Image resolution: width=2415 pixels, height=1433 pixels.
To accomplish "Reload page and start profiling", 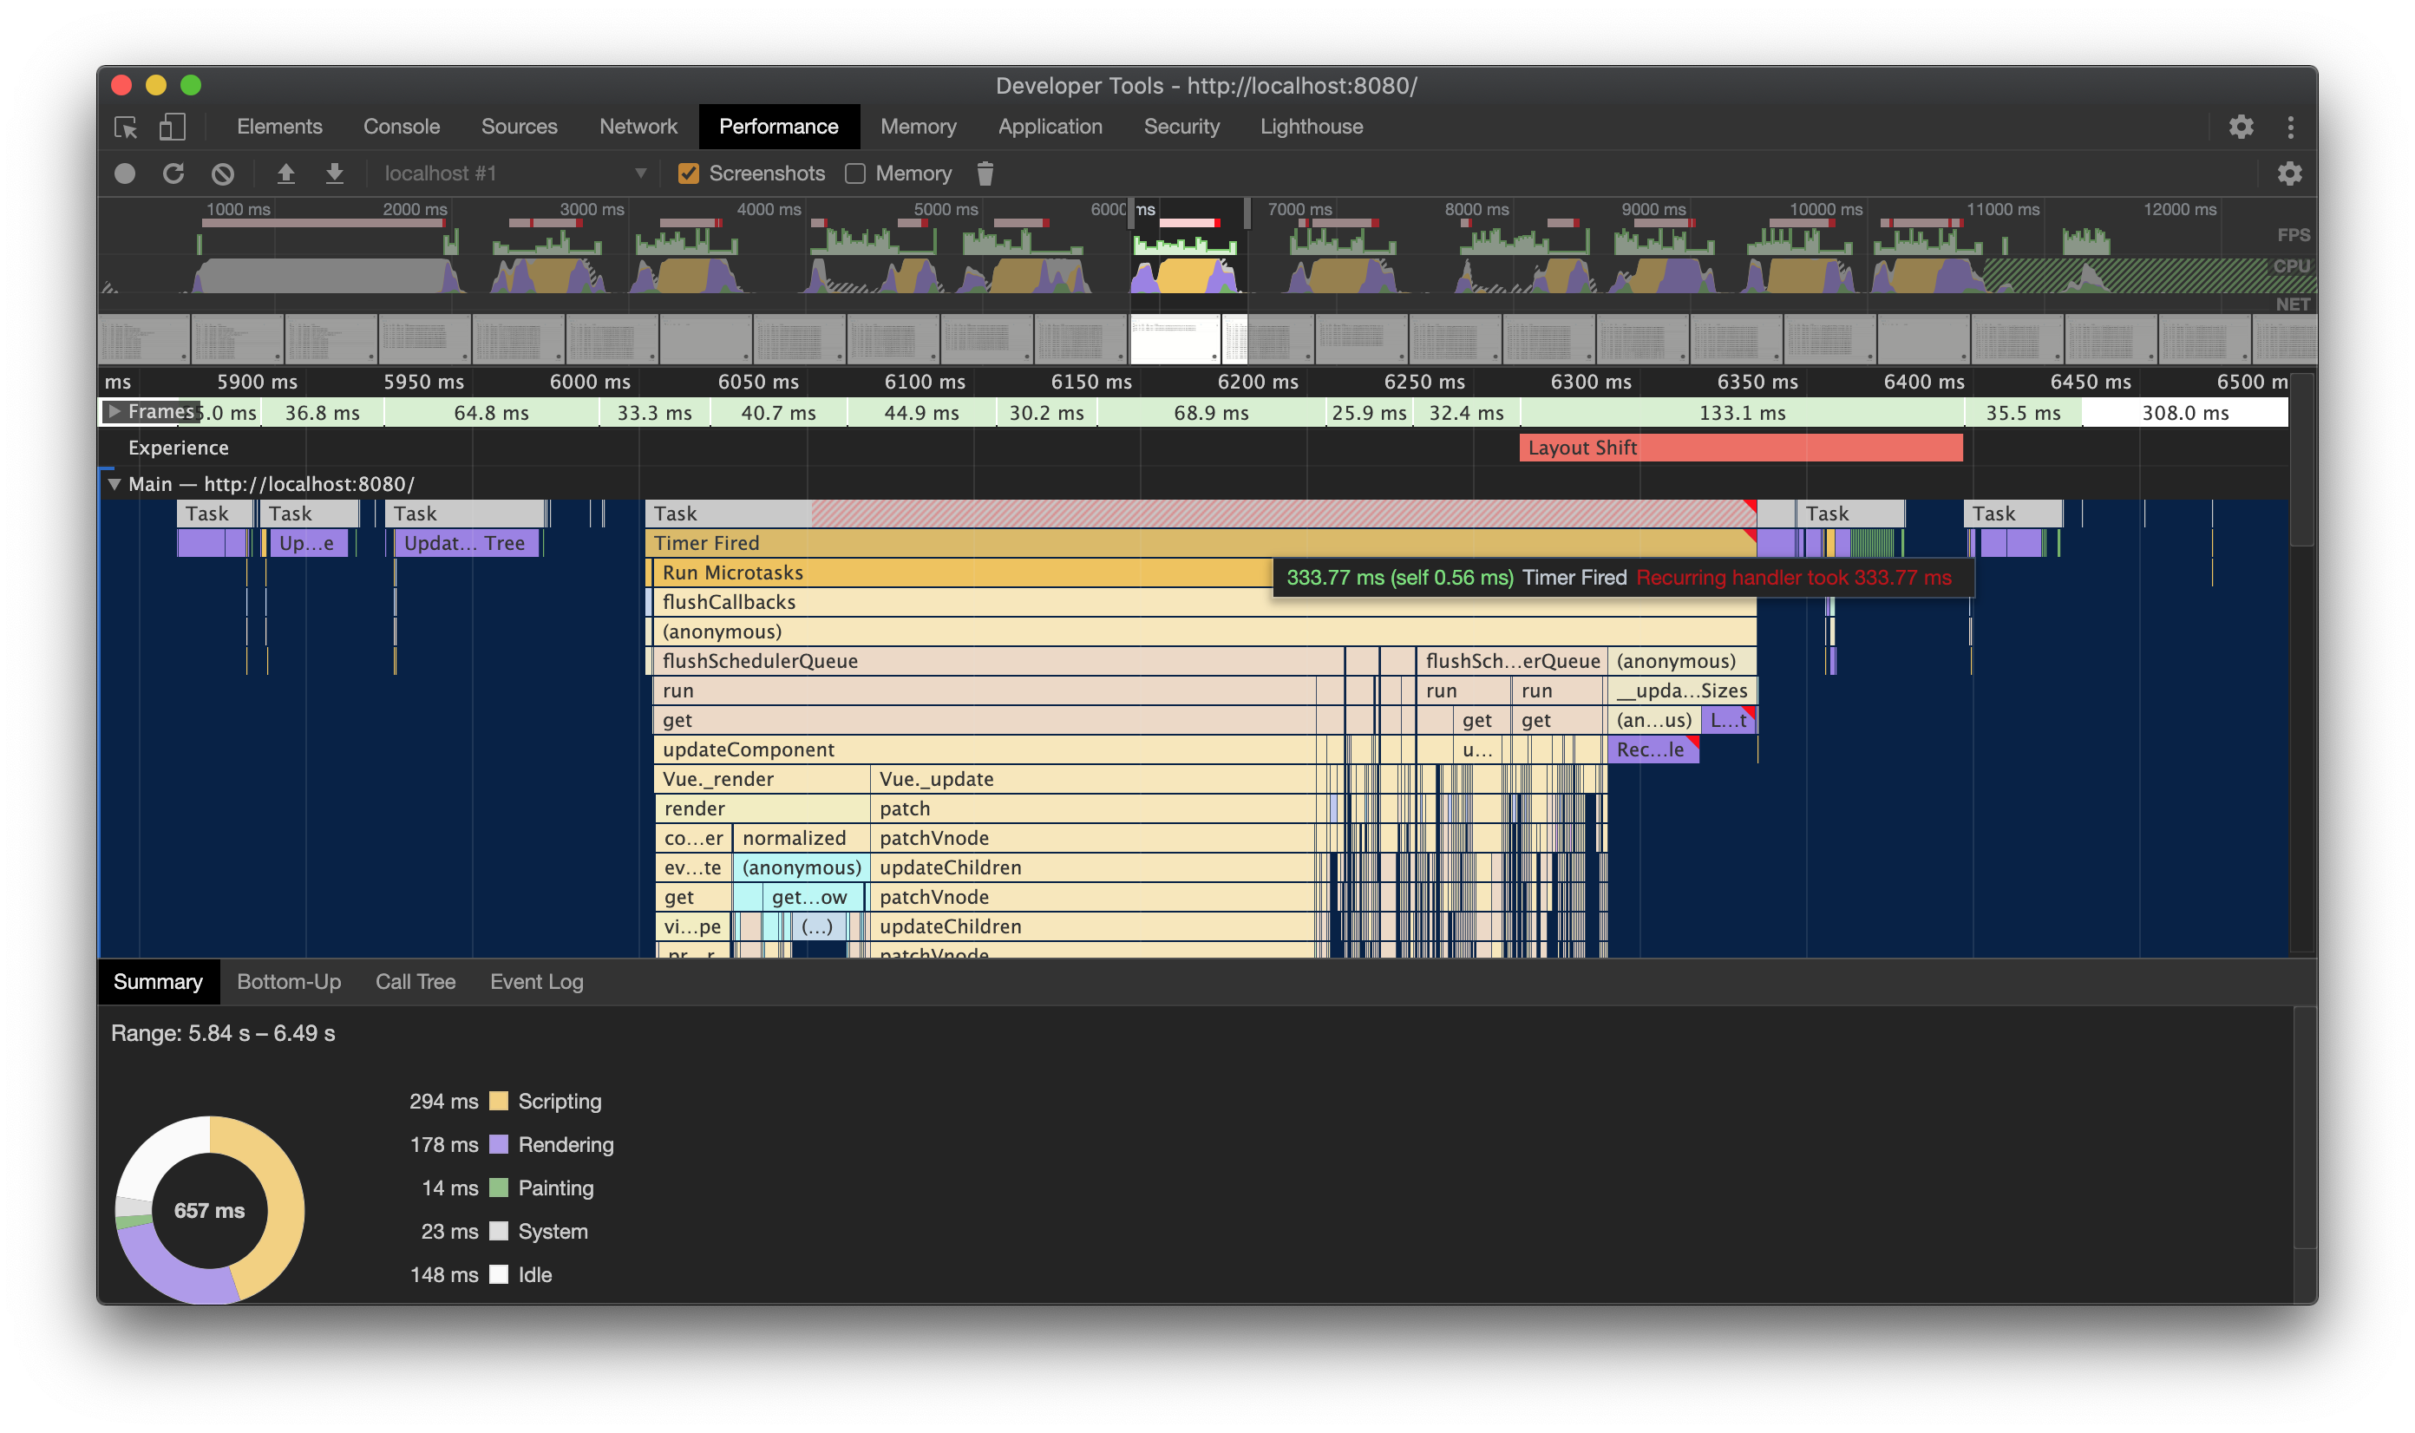I will (173, 173).
